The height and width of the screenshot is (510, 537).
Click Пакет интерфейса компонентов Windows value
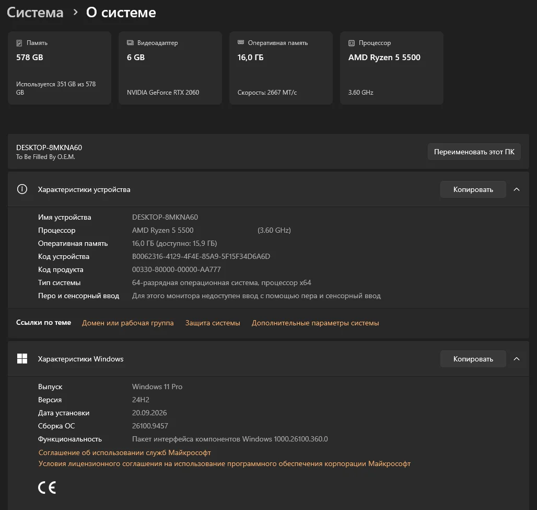click(x=230, y=439)
